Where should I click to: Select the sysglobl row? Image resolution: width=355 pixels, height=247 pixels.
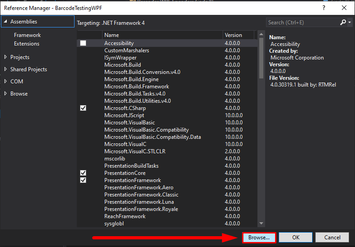click(167, 224)
